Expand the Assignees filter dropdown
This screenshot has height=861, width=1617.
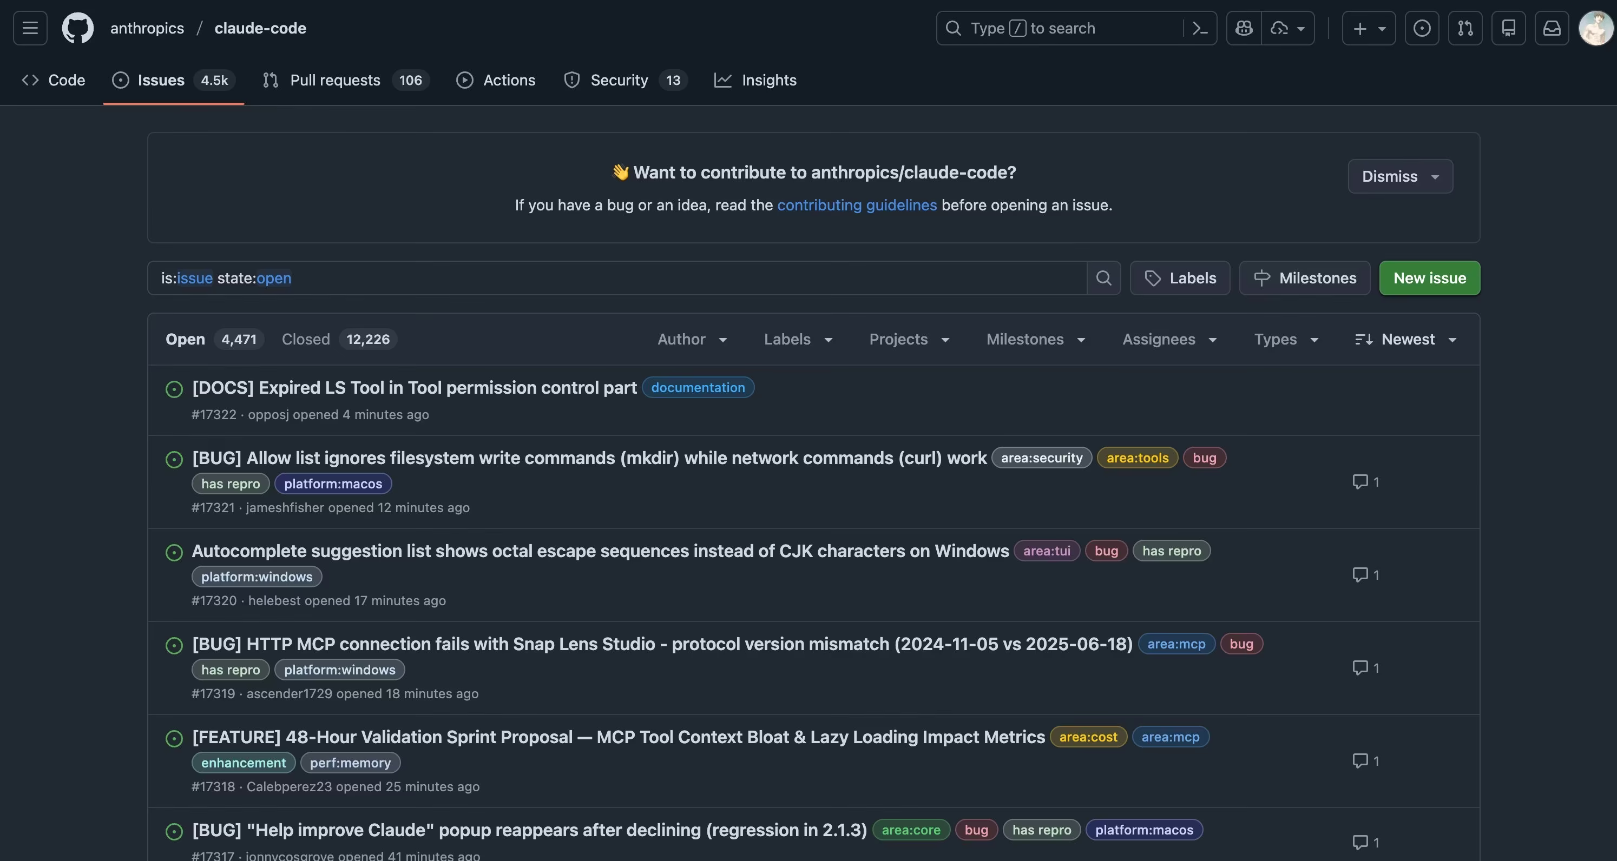(1169, 340)
